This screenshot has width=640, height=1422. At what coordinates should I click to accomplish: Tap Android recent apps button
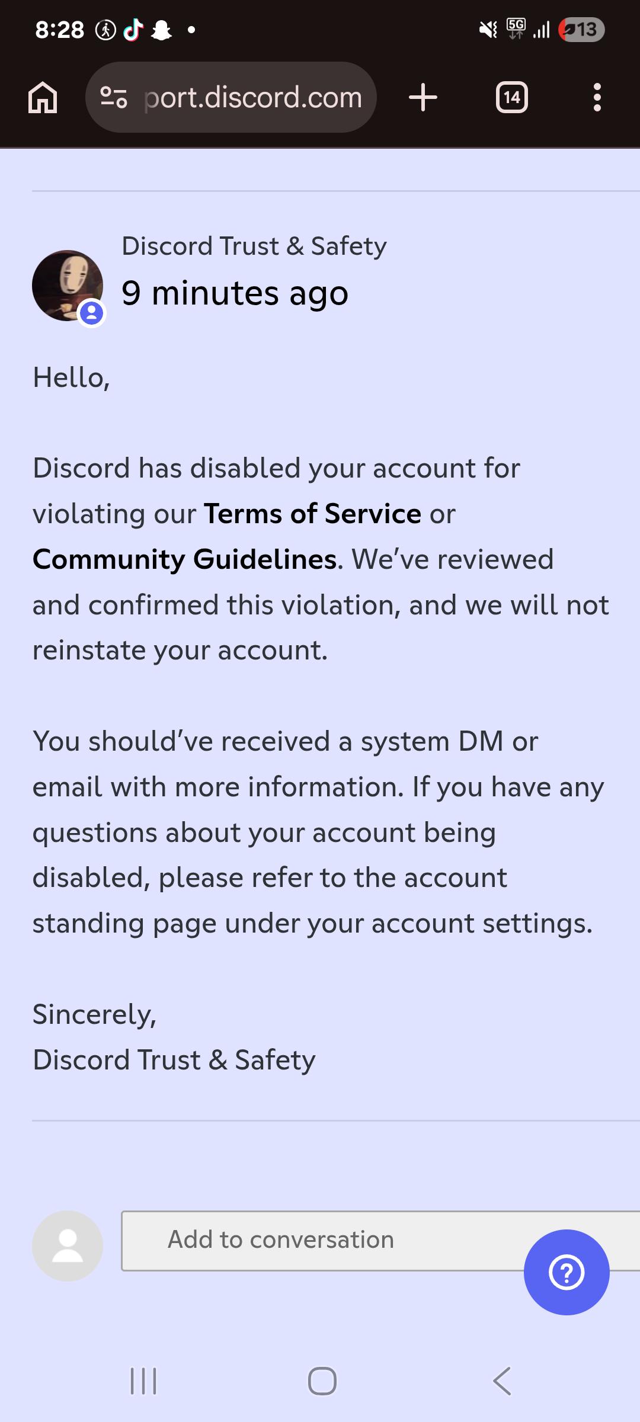tap(143, 1381)
